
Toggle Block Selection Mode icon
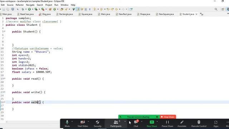(x=86, y=9)
